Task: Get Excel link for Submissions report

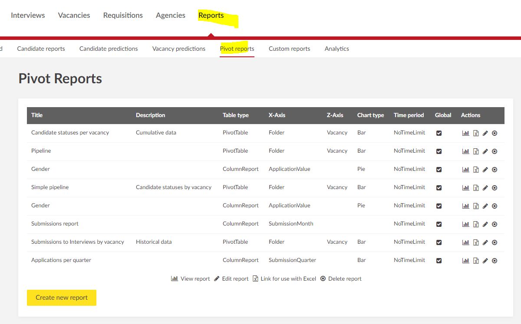Action: 476,224
